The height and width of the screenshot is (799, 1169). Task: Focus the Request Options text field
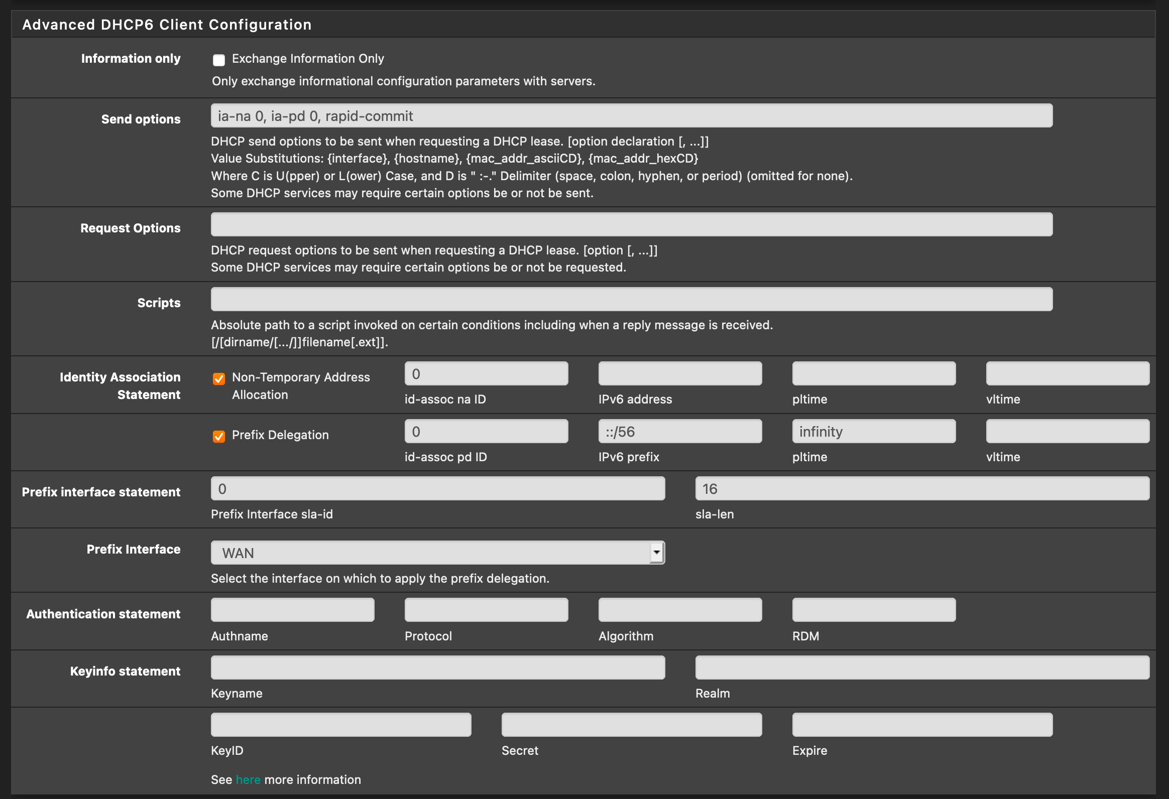pyautogui.click(x=631, y=224)
